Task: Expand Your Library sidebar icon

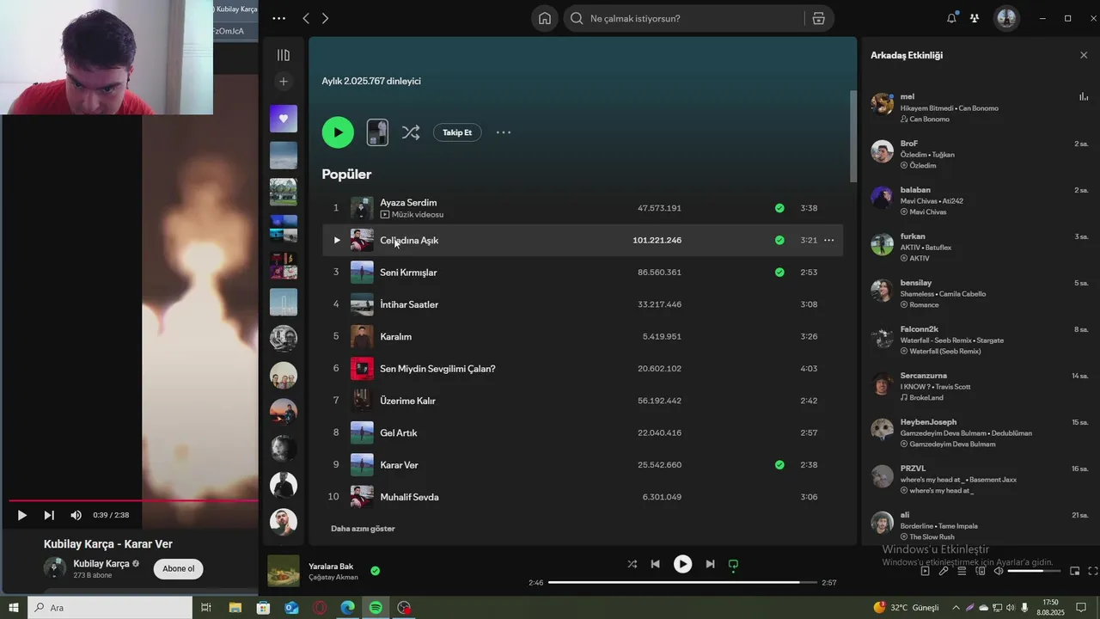Action: click(x=284, y=55)
